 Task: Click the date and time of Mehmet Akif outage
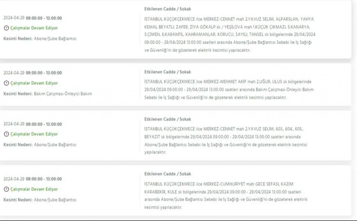pos(33,73)
